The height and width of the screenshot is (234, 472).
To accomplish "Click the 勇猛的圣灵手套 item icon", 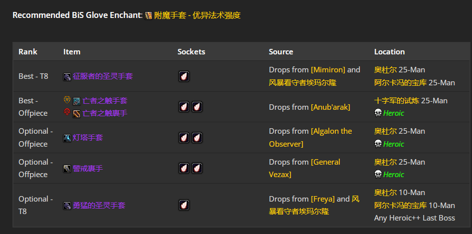I will (x=67, y=206).
